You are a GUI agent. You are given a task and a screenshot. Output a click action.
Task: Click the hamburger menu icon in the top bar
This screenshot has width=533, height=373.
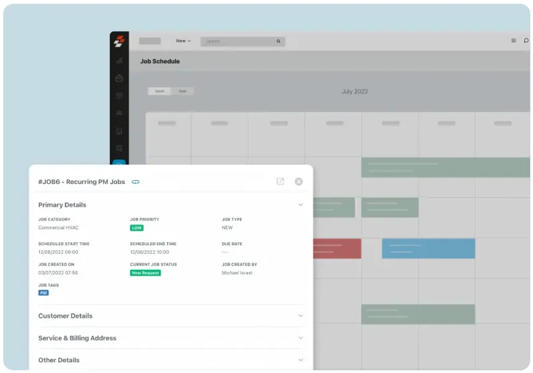click(x=513, y=41)
